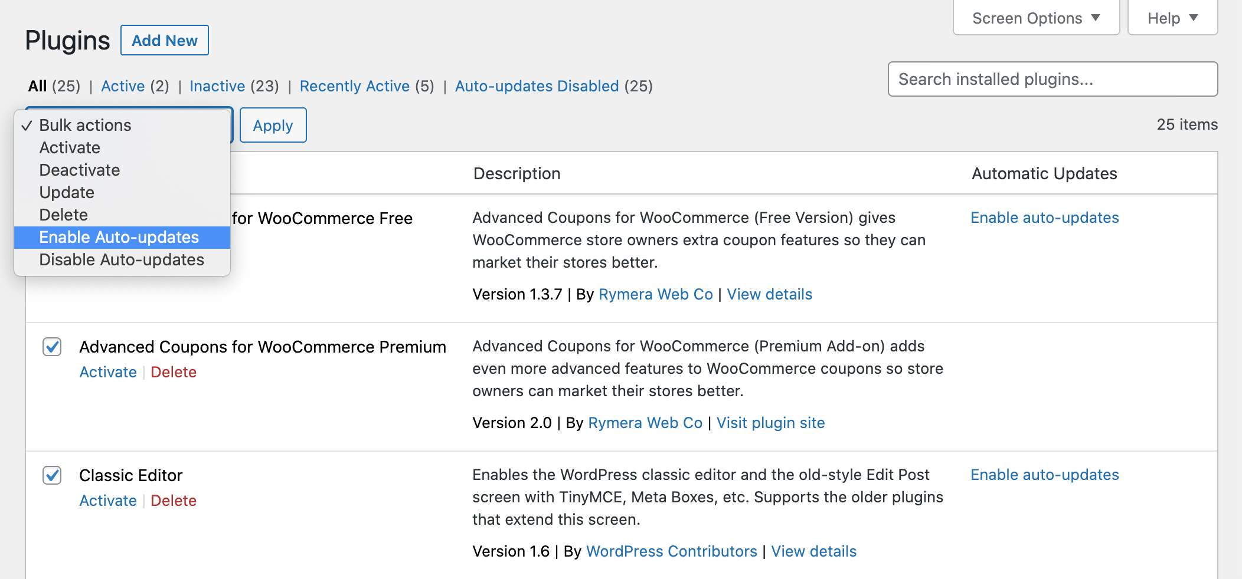Uncheck Advanced Coupons for WooCommerce Premium checkbox
The height and width of the screenshot is (579, 1242).
pyautogui.click(x=52, y=347)
